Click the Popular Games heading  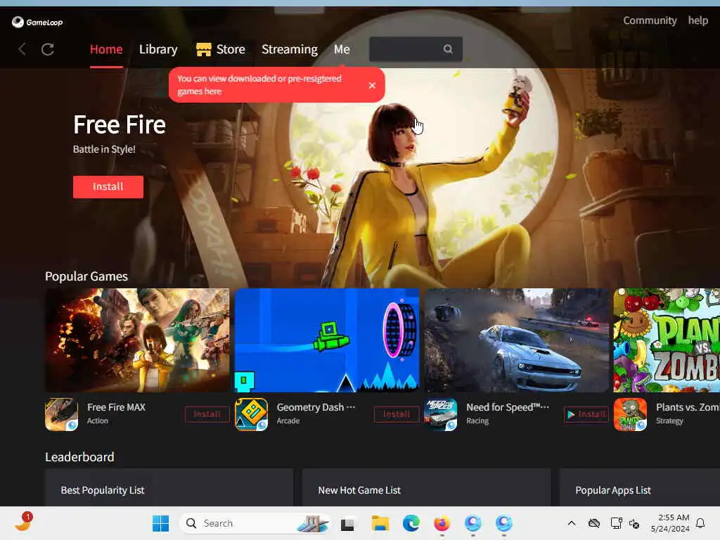tap(86, 276)
